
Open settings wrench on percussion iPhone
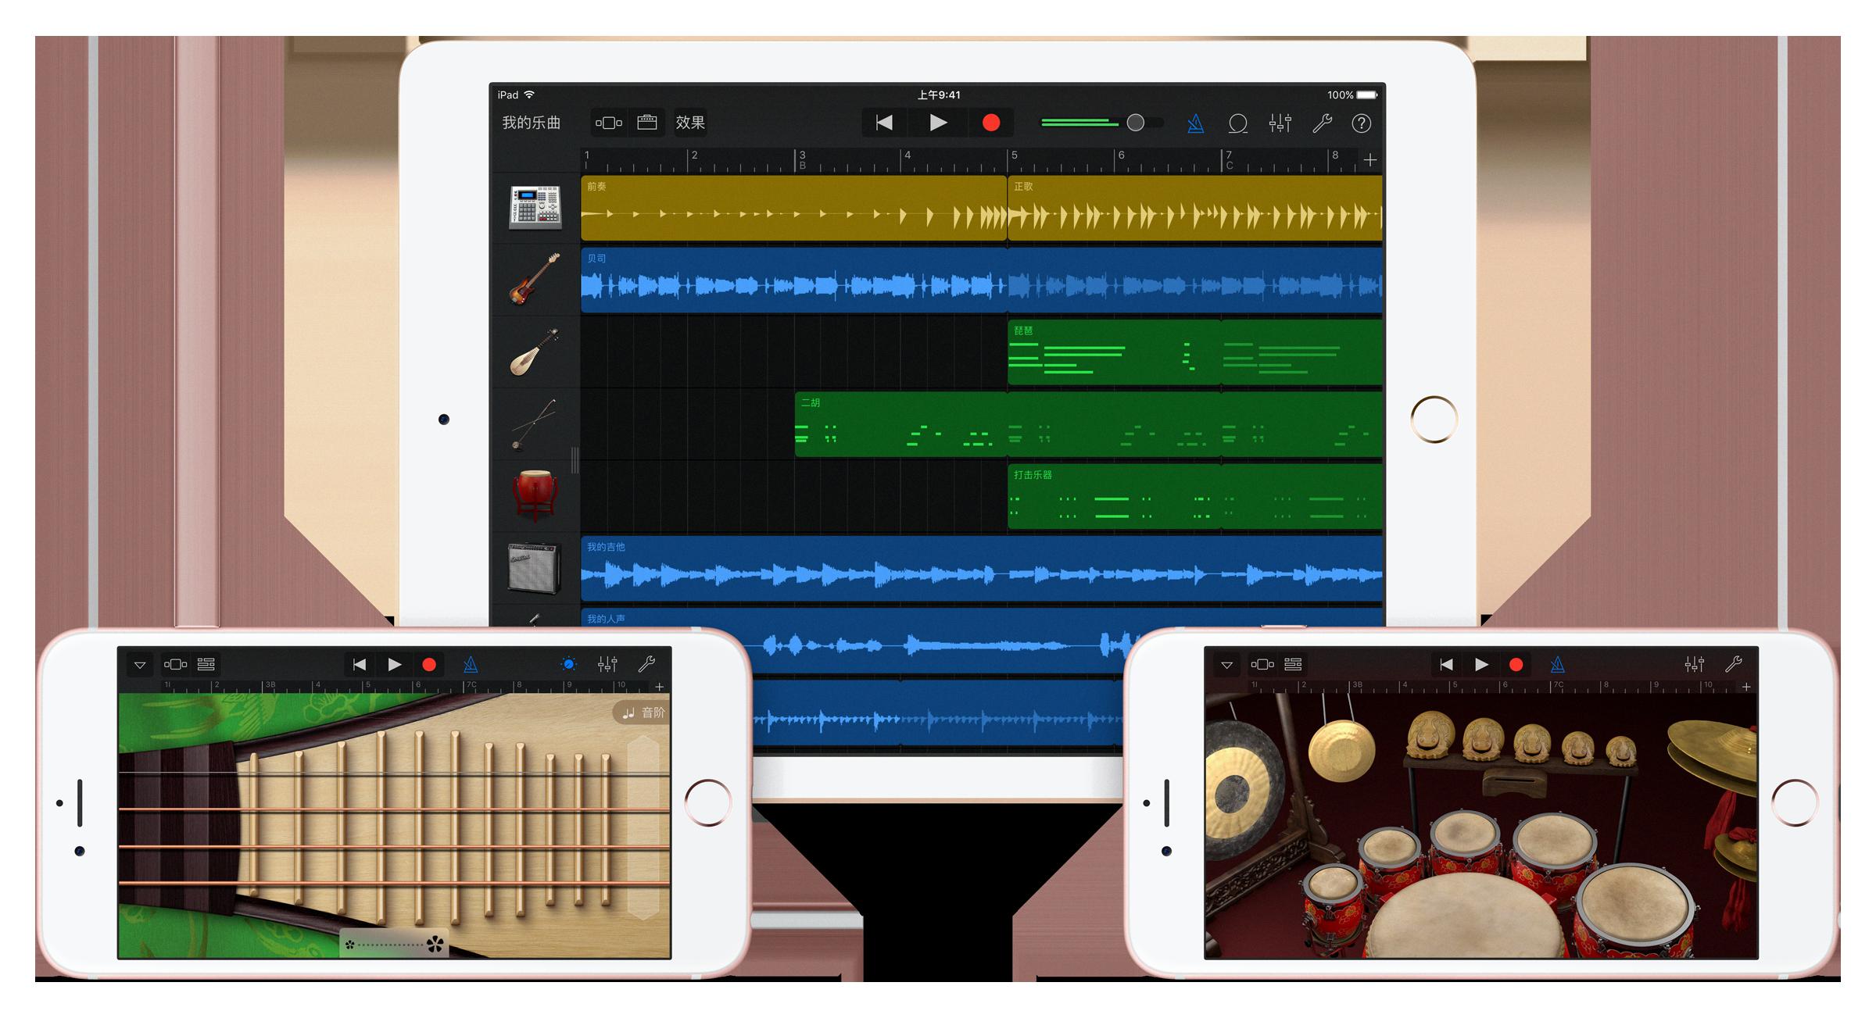[x=1733, y=665]
